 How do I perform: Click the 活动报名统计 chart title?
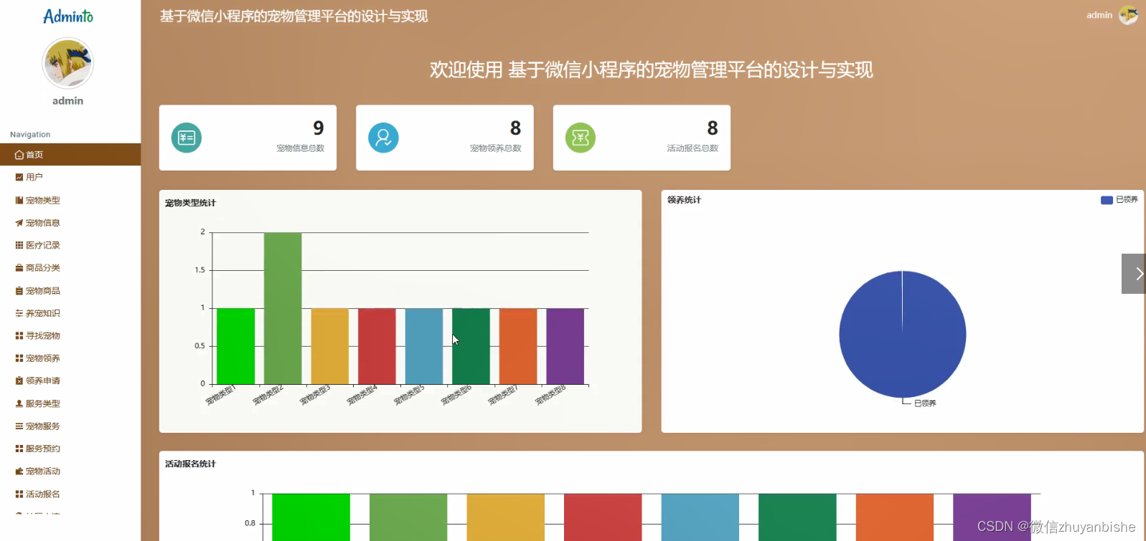pos(190,464)
